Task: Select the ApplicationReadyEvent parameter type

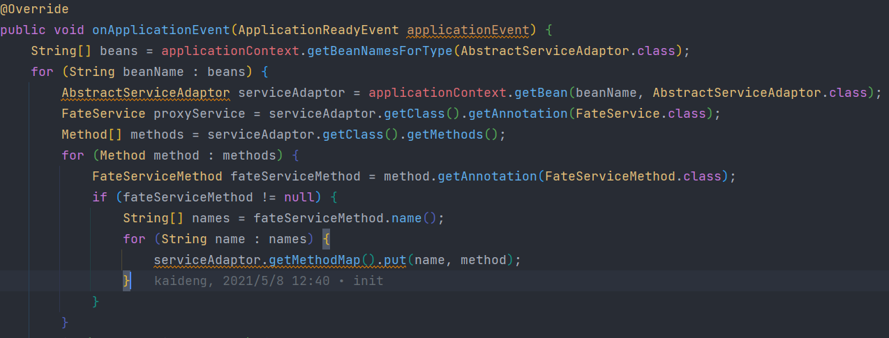Action: tap(318, 30)
